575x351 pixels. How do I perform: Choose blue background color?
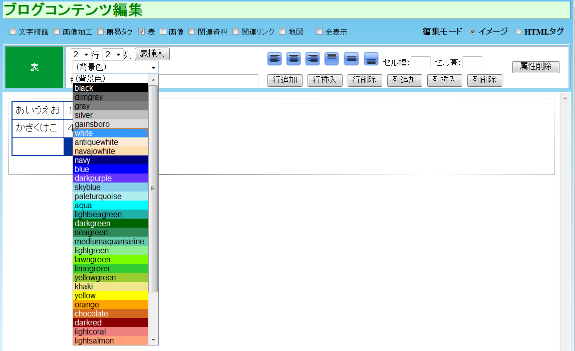110,169
